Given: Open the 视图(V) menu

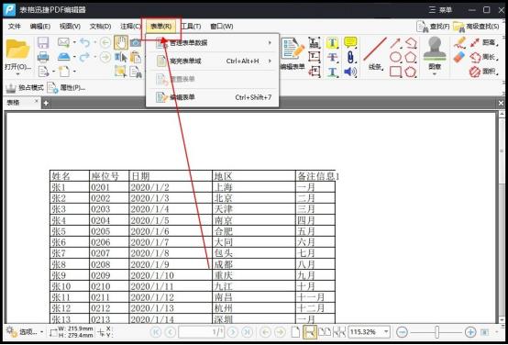Looking at the screenshot, I should pyautogui.click(x=70, y=27).
